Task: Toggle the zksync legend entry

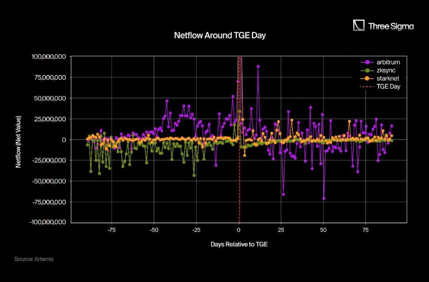Action: (x=378, y=70)
